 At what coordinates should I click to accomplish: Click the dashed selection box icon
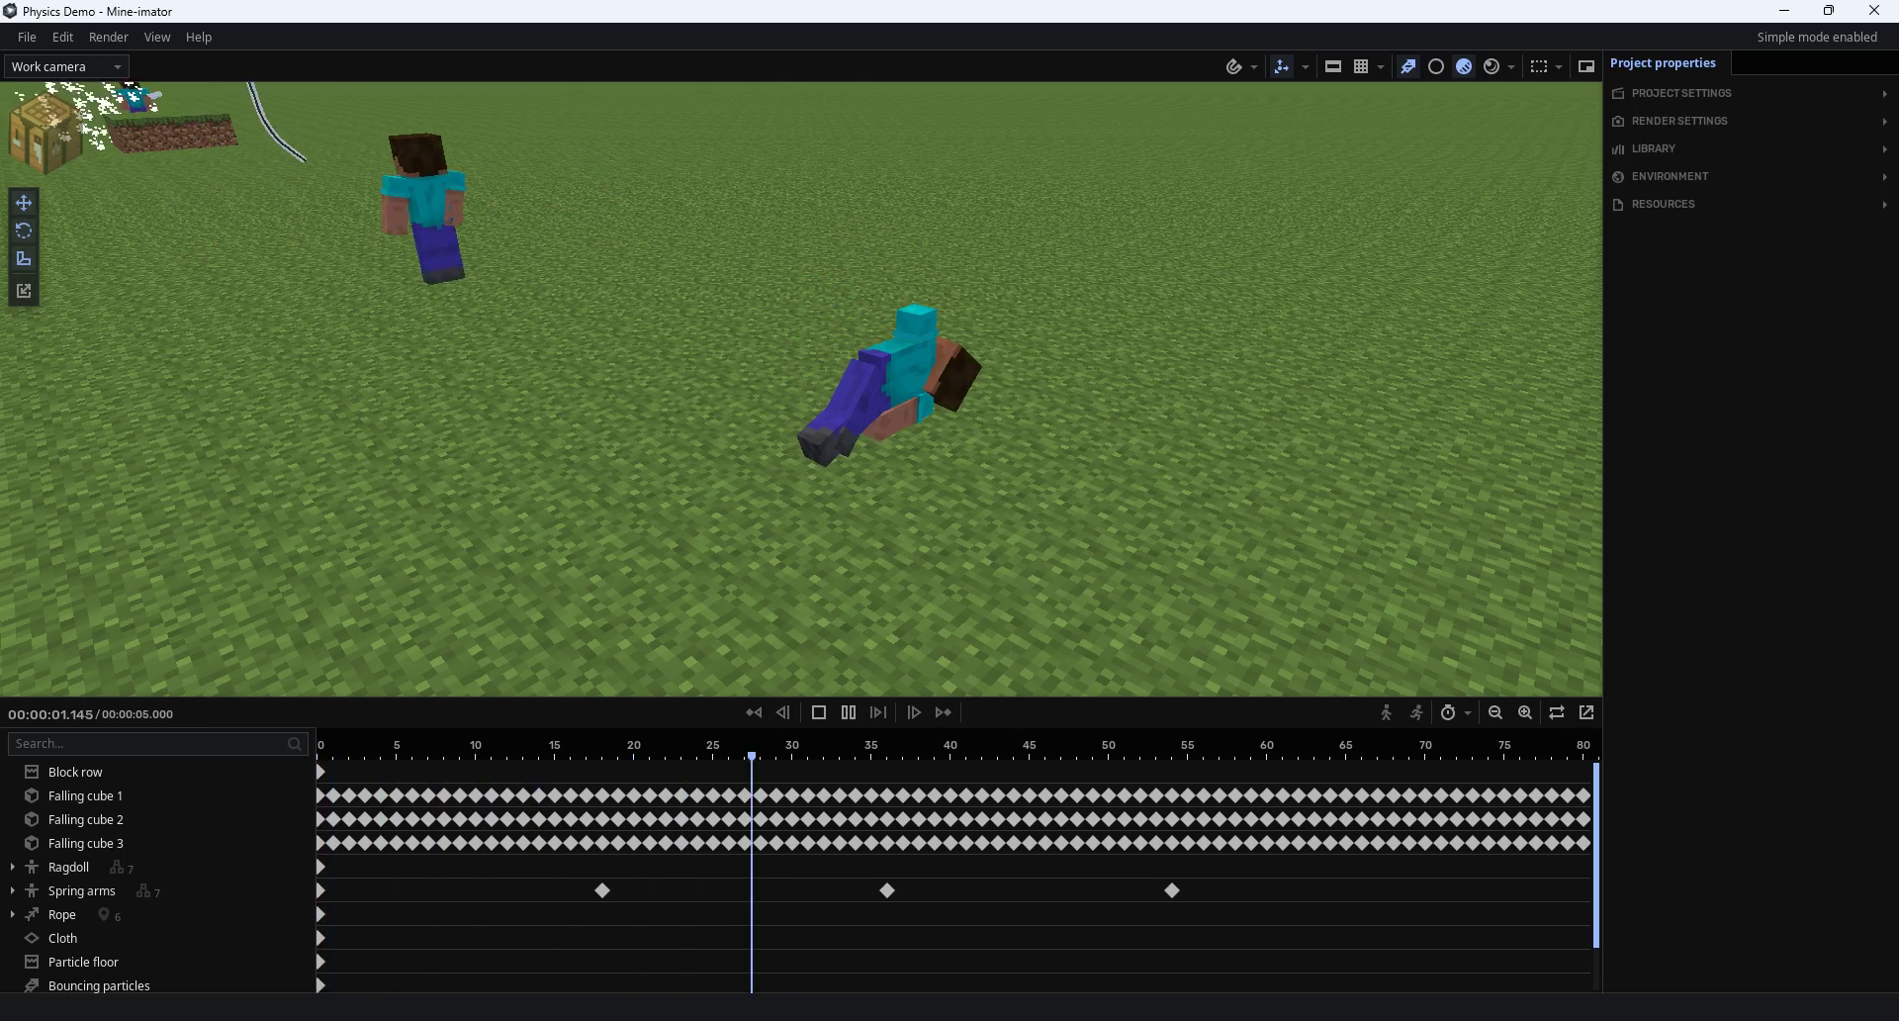[1539, 66]
